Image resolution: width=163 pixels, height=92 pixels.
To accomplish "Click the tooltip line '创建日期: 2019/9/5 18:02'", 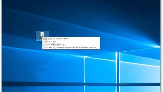I will [56, 39].
